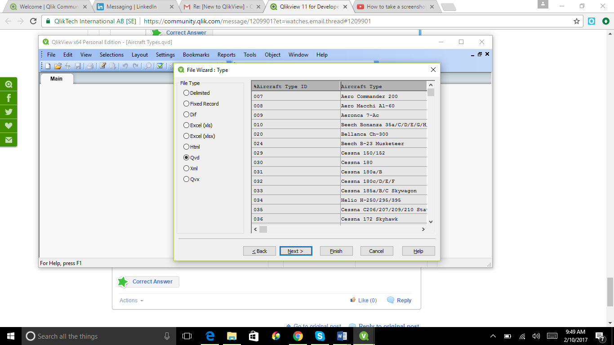614x345 pixels.
Task: Select the Qvd file type
Action: click(x=191, y=158)
